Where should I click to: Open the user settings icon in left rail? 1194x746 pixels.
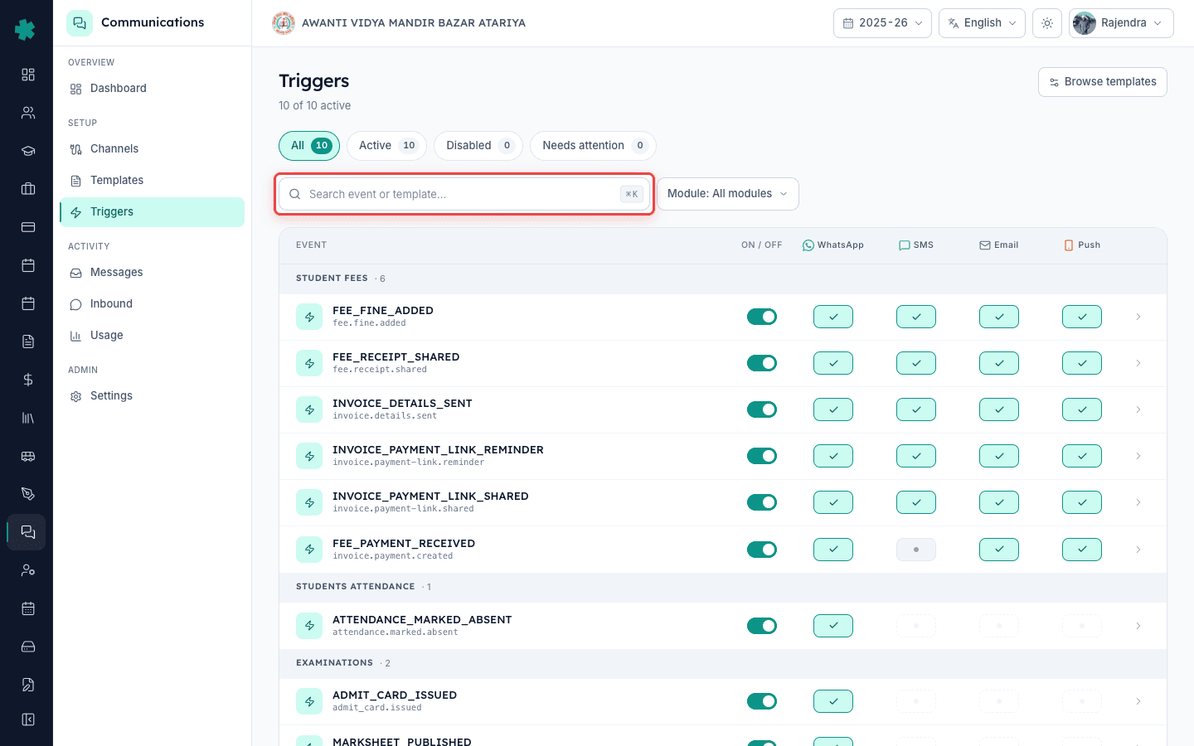28,570
